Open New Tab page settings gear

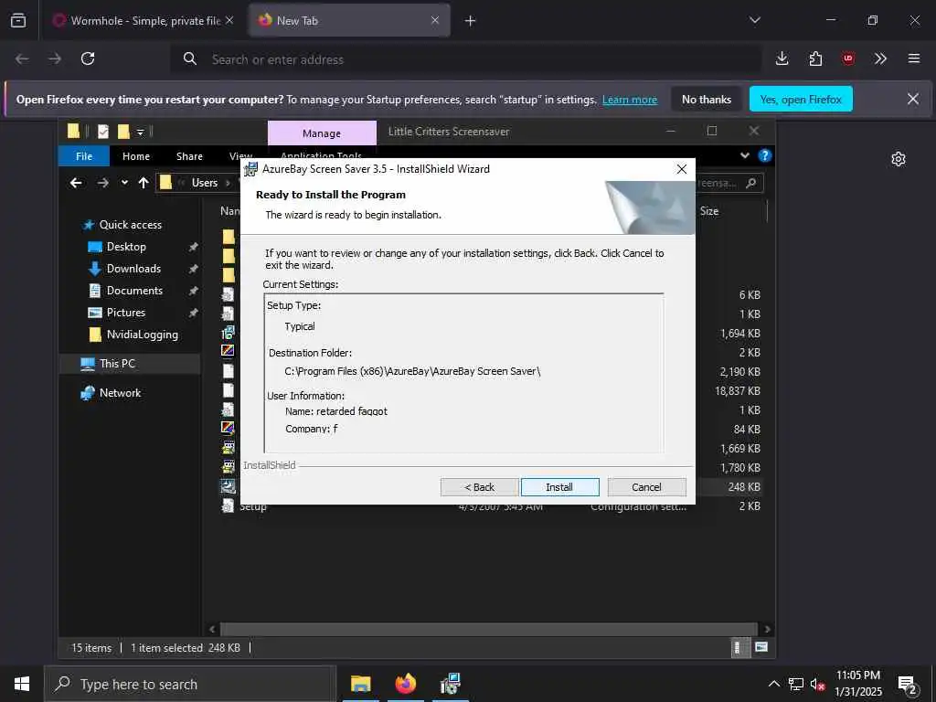pos(899,159)
